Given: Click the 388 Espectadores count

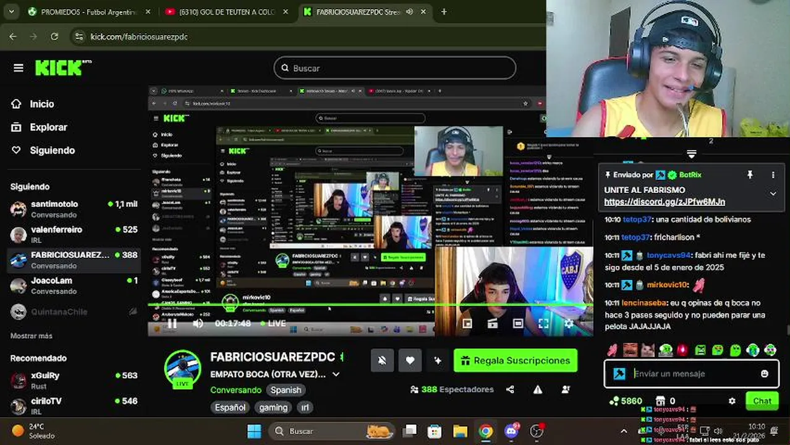Looking at the screenshot, I should tap(452, 389).
